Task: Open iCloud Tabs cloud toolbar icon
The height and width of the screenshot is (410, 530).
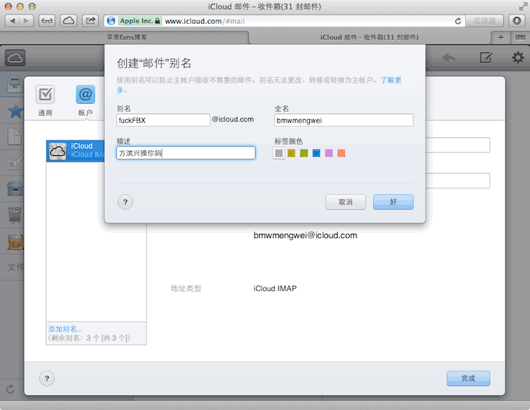Action: point(69,21)
